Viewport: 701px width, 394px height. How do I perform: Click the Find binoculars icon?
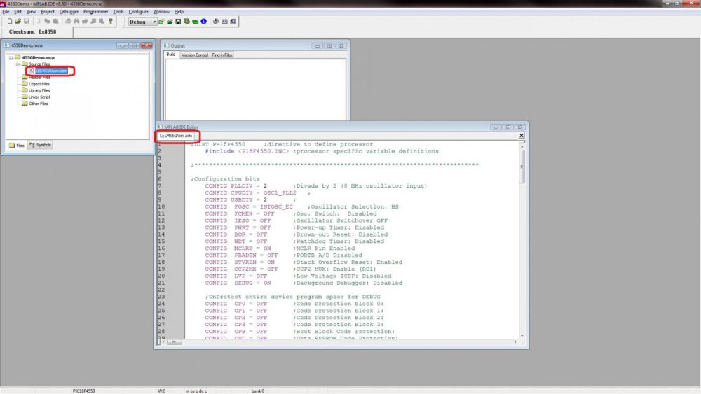click(x=76, y=21)
